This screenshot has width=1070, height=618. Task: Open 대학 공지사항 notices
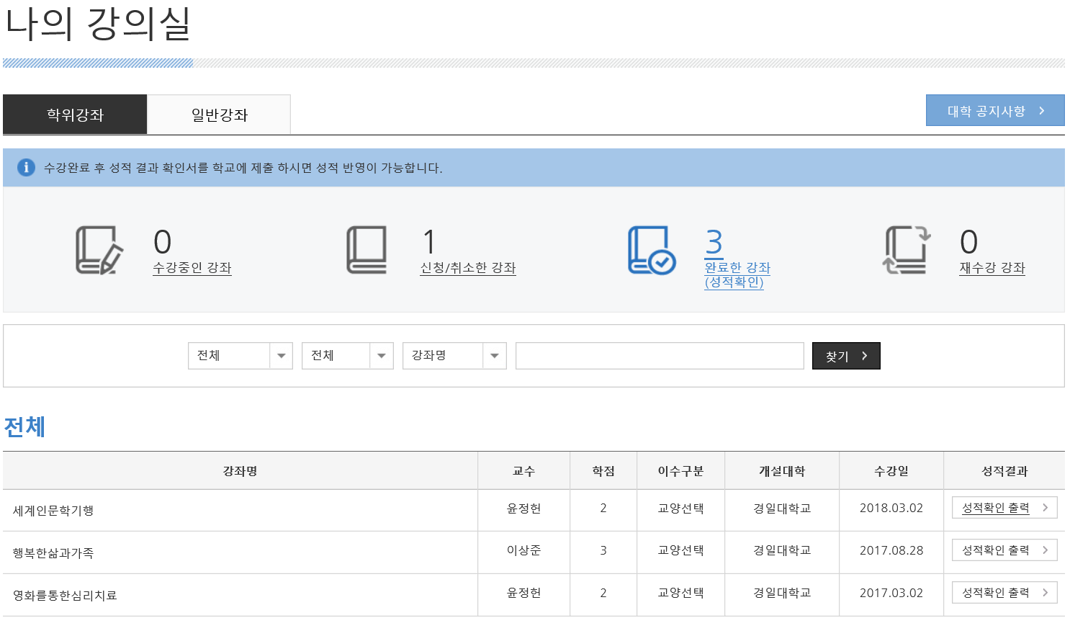click(x=995, y=110)
